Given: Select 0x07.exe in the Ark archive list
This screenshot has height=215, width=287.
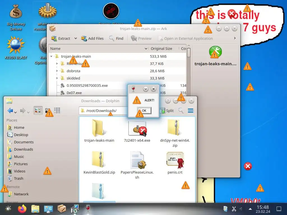Looking at the screenshot, I should (74, 93).
